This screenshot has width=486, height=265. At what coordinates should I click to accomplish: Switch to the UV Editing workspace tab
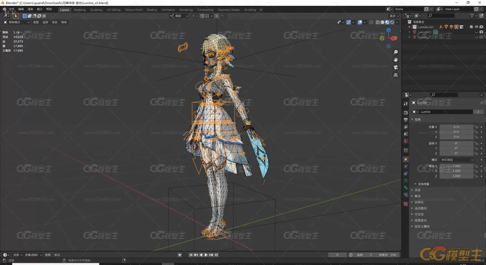[114, 10]
